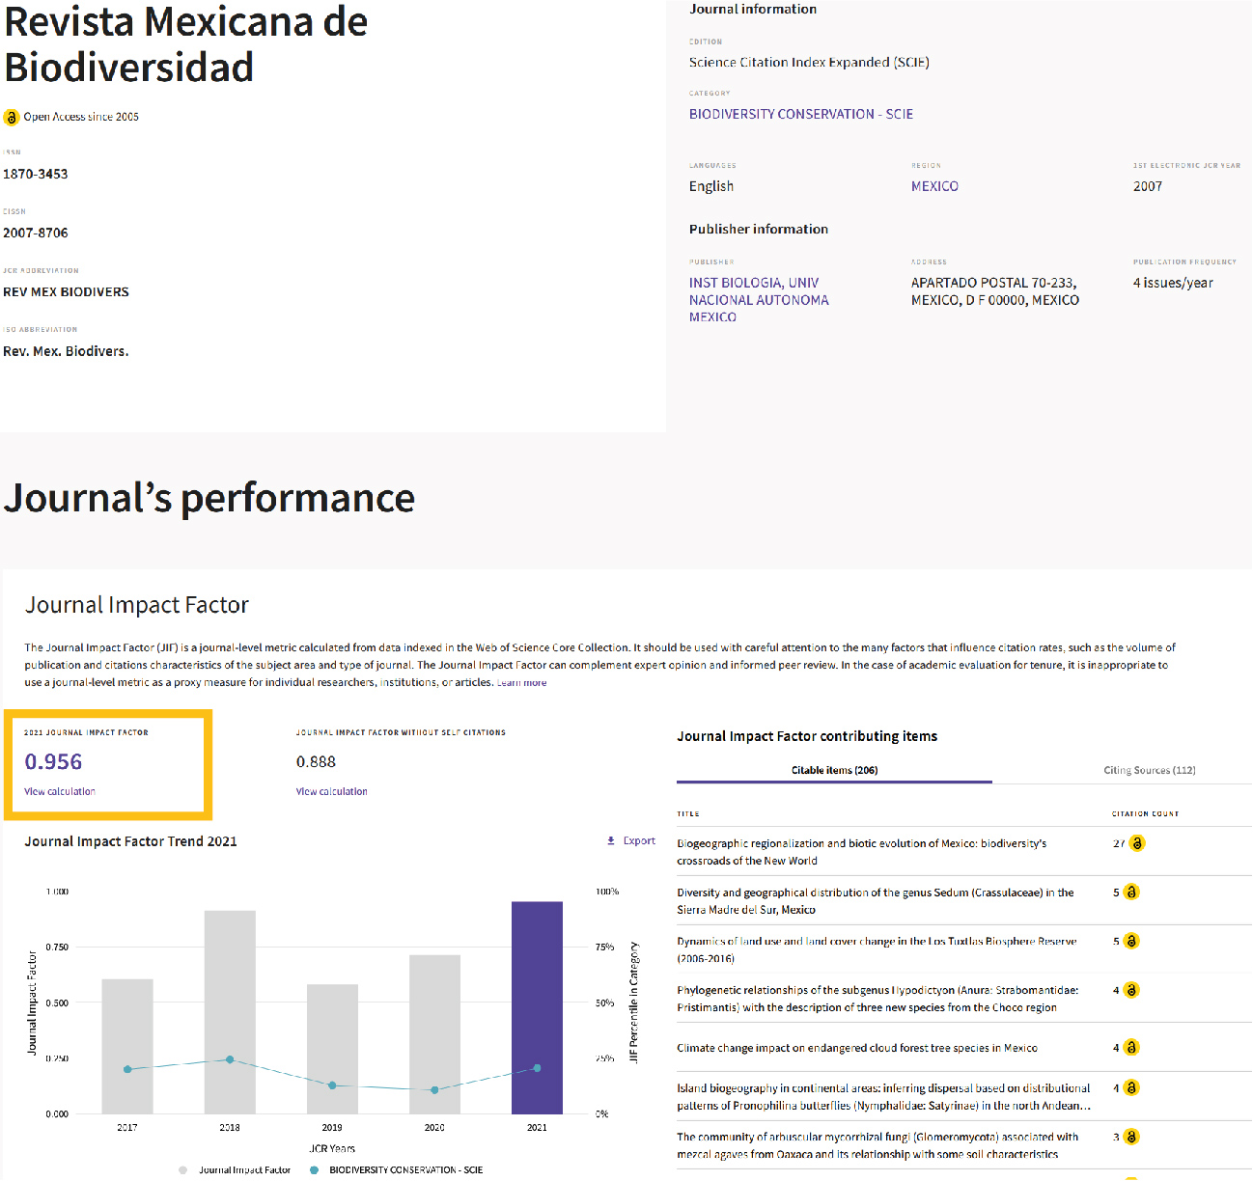Click ISO abbreviation Rev. Mex. Biodivers.
1253x1181 pixels.
click(x=66, y=351)
